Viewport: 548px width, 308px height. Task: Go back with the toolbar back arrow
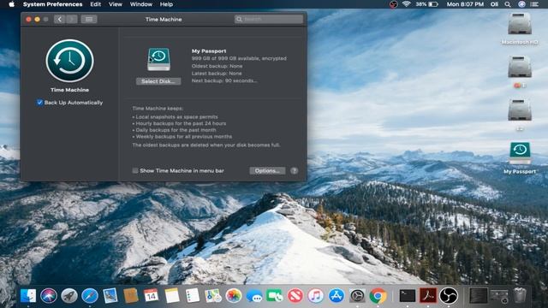click(59, 19)
